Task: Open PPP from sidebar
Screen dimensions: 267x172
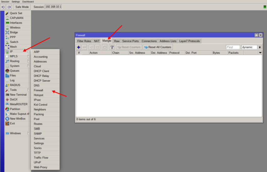Action: pyautogui.click(x=18, y=37)
